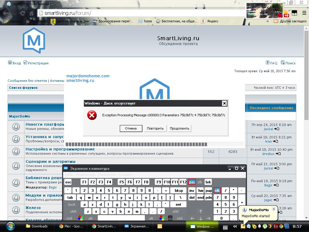Toggle the nlk key on the on-screen keyboard

click(x=217, y=190)
